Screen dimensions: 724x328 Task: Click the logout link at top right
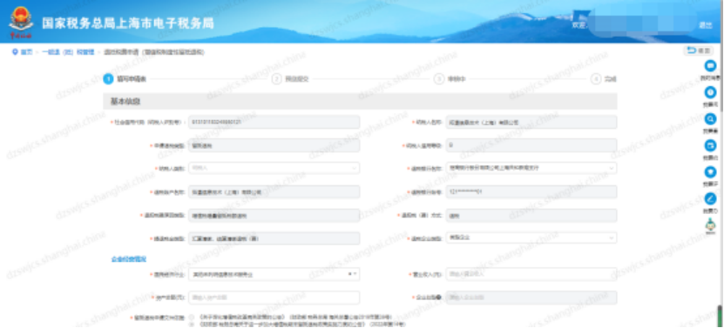tap(705, 25)
